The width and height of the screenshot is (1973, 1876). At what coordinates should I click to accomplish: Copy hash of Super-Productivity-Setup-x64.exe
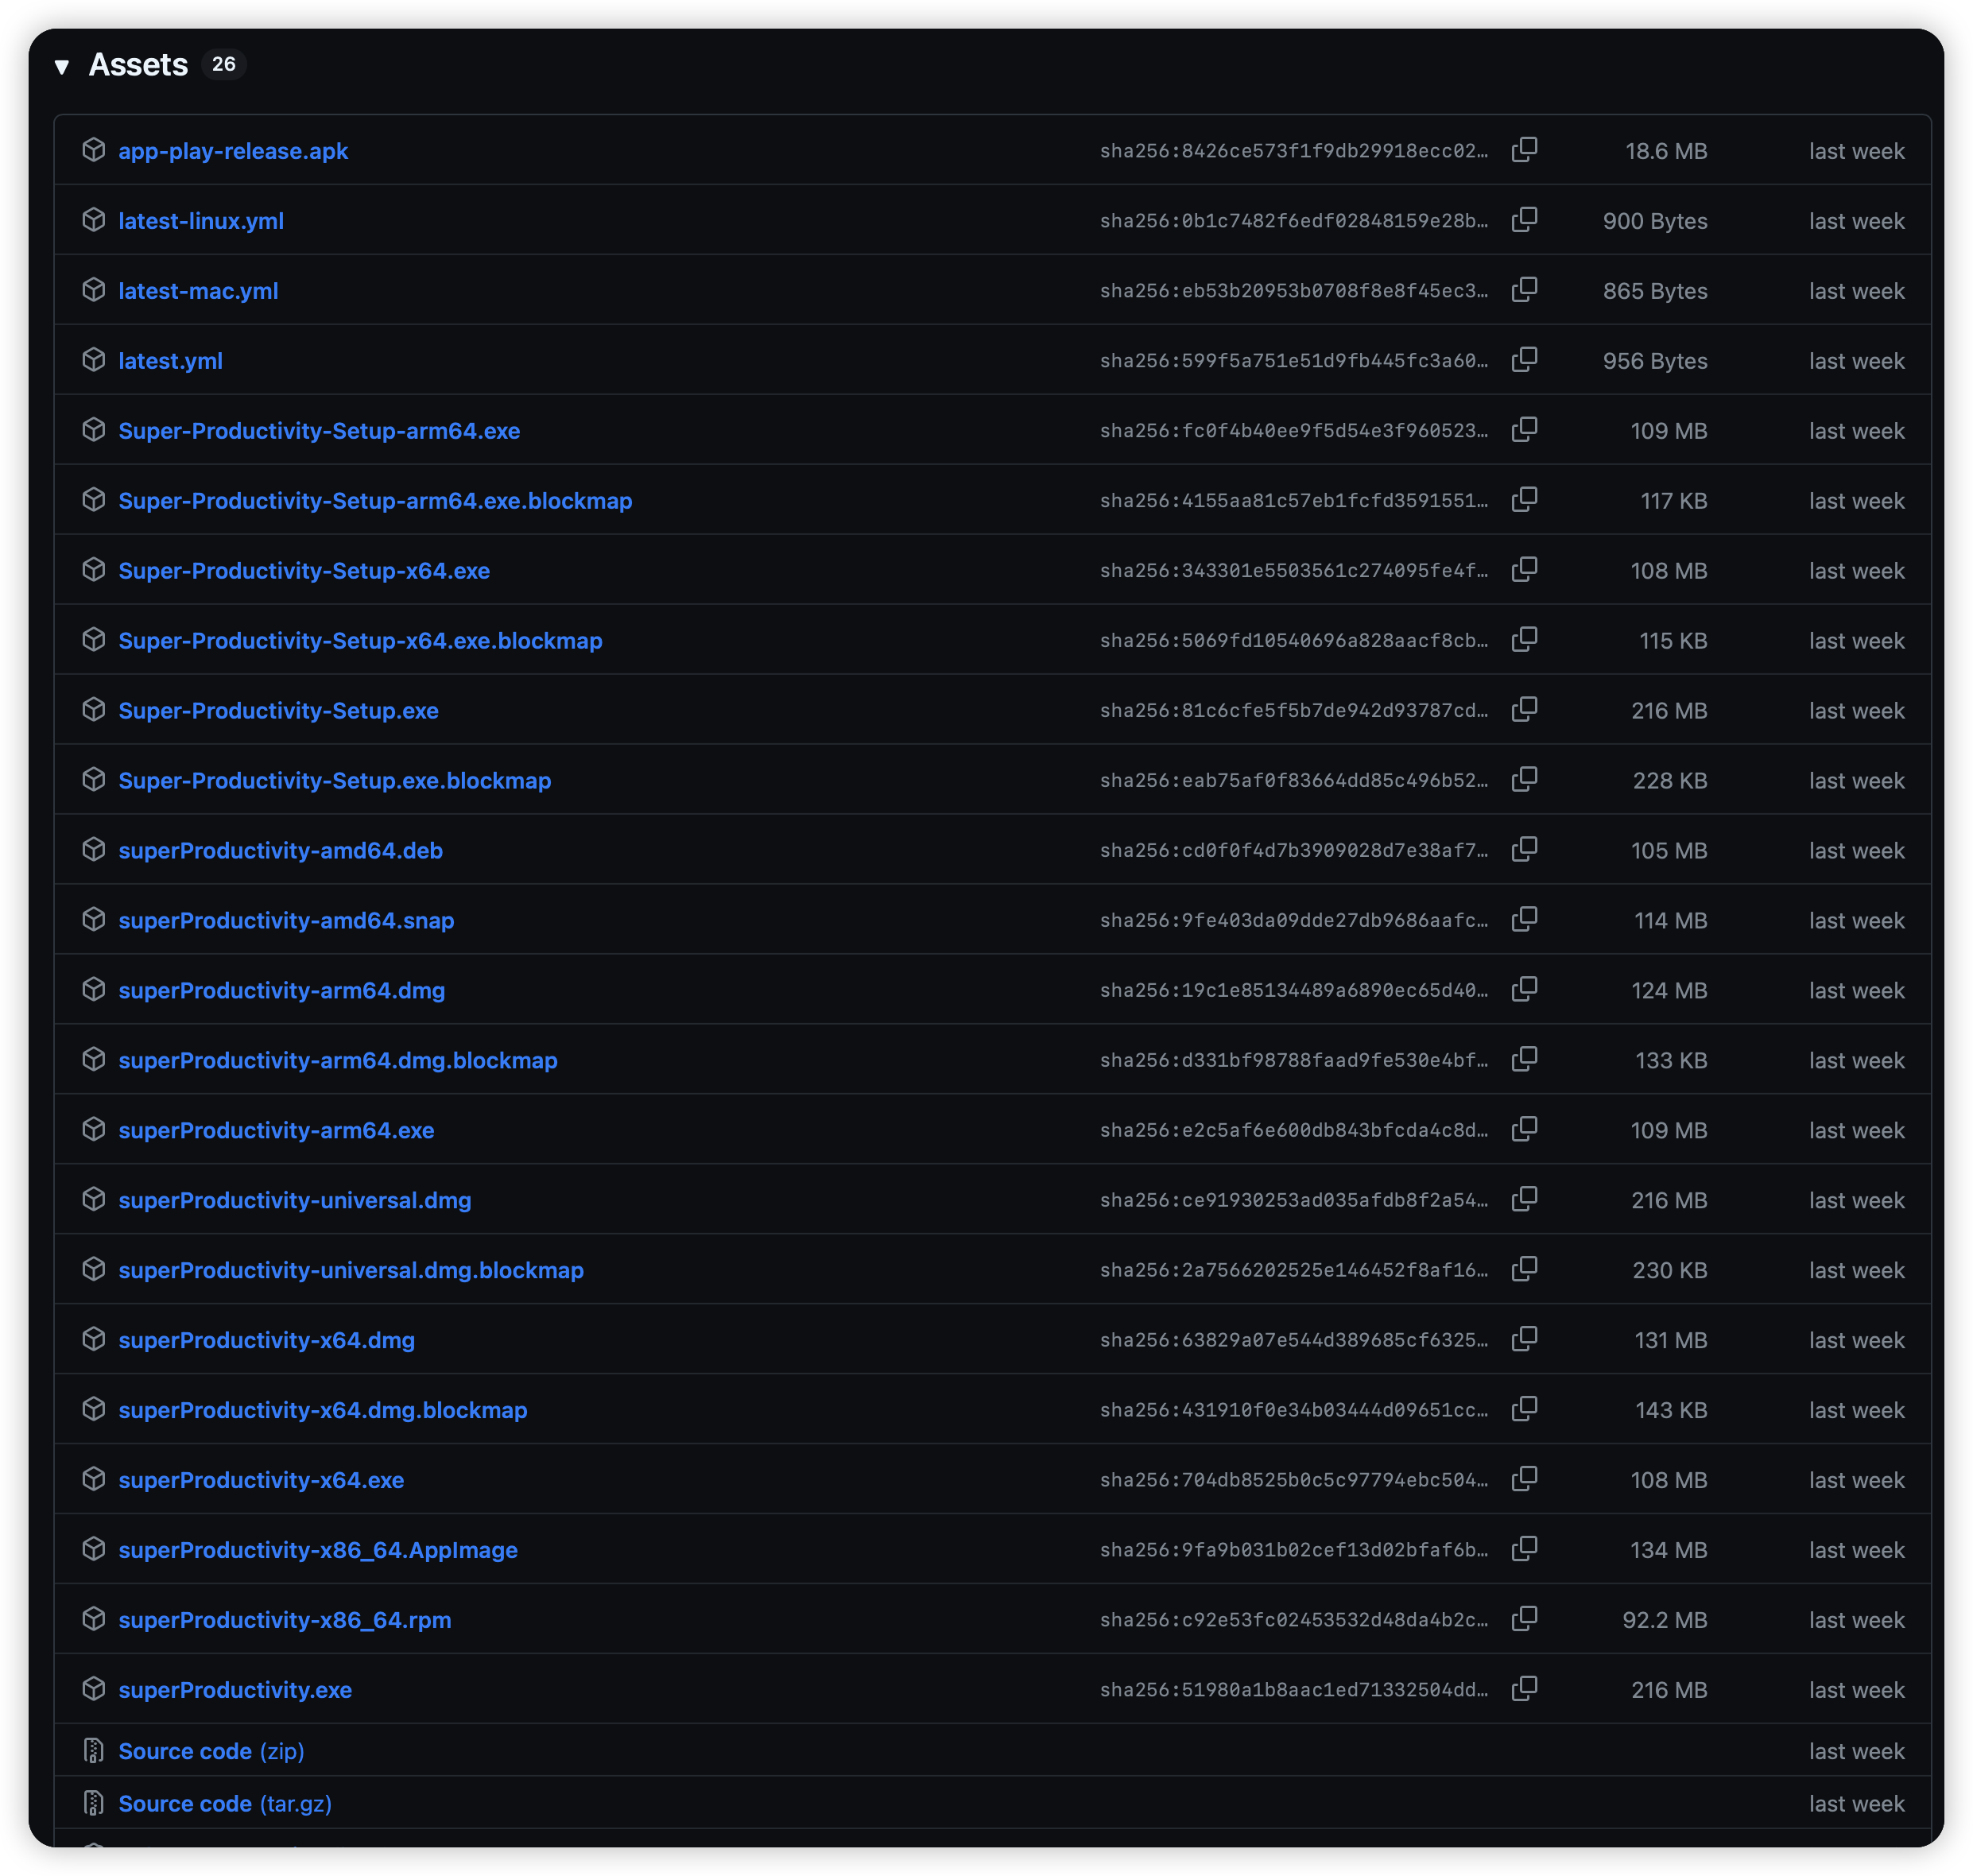tap(1524, 570)
